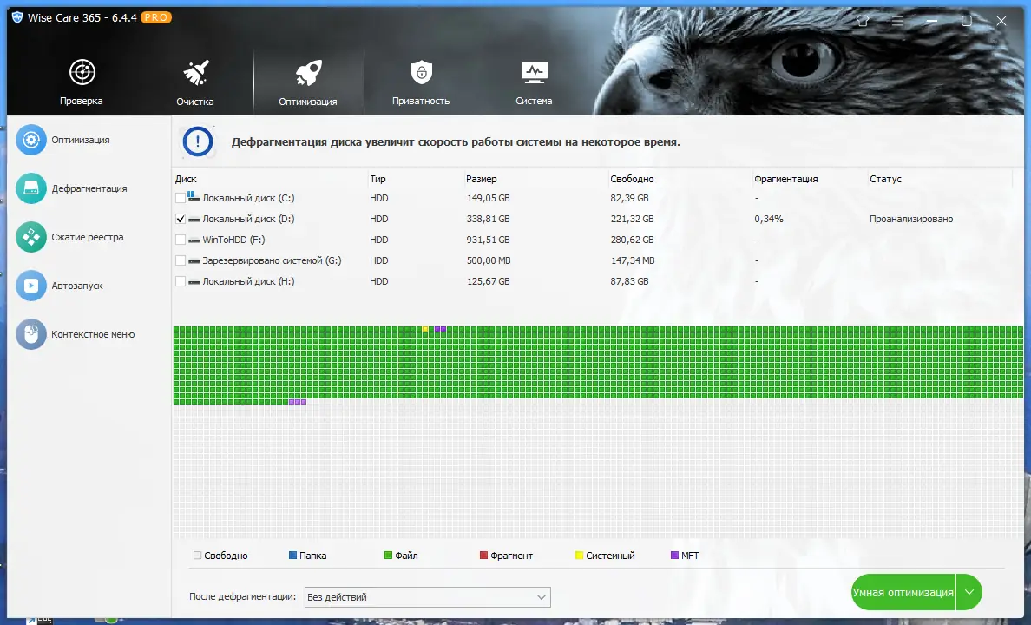Click the purple MFT blocks ending the last green row
1031x625 pixels.
[x=297, y=401]
